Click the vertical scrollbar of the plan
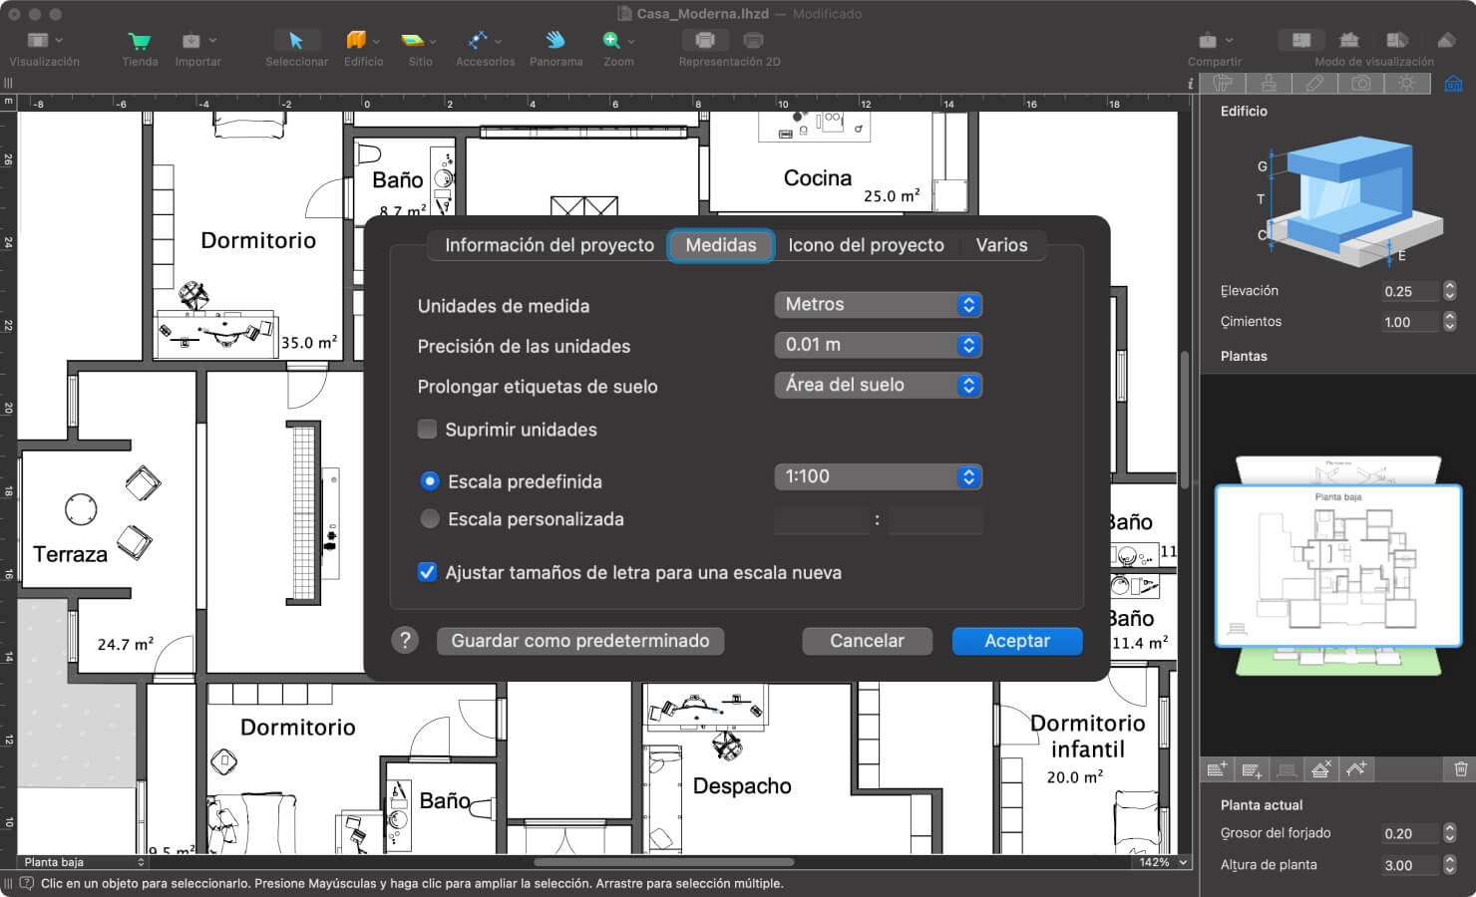The width and height of the screenshot is (1476, 897). tap(1185, 419)
